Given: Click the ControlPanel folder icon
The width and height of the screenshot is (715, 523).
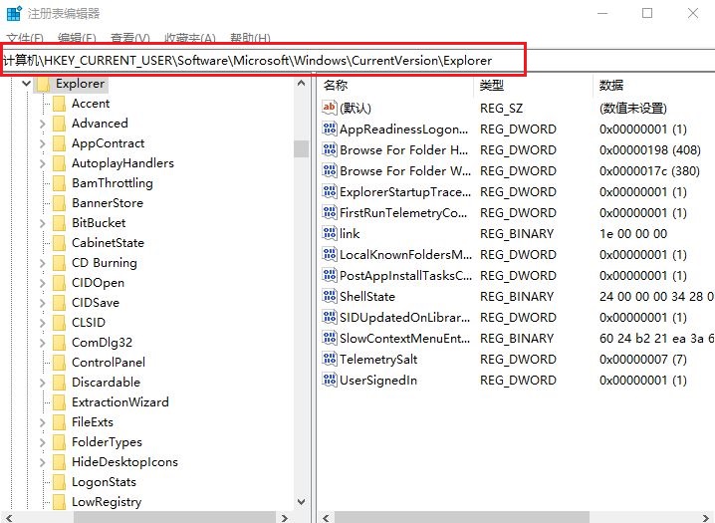Looking at the screenshot, I should pos(60,362).
